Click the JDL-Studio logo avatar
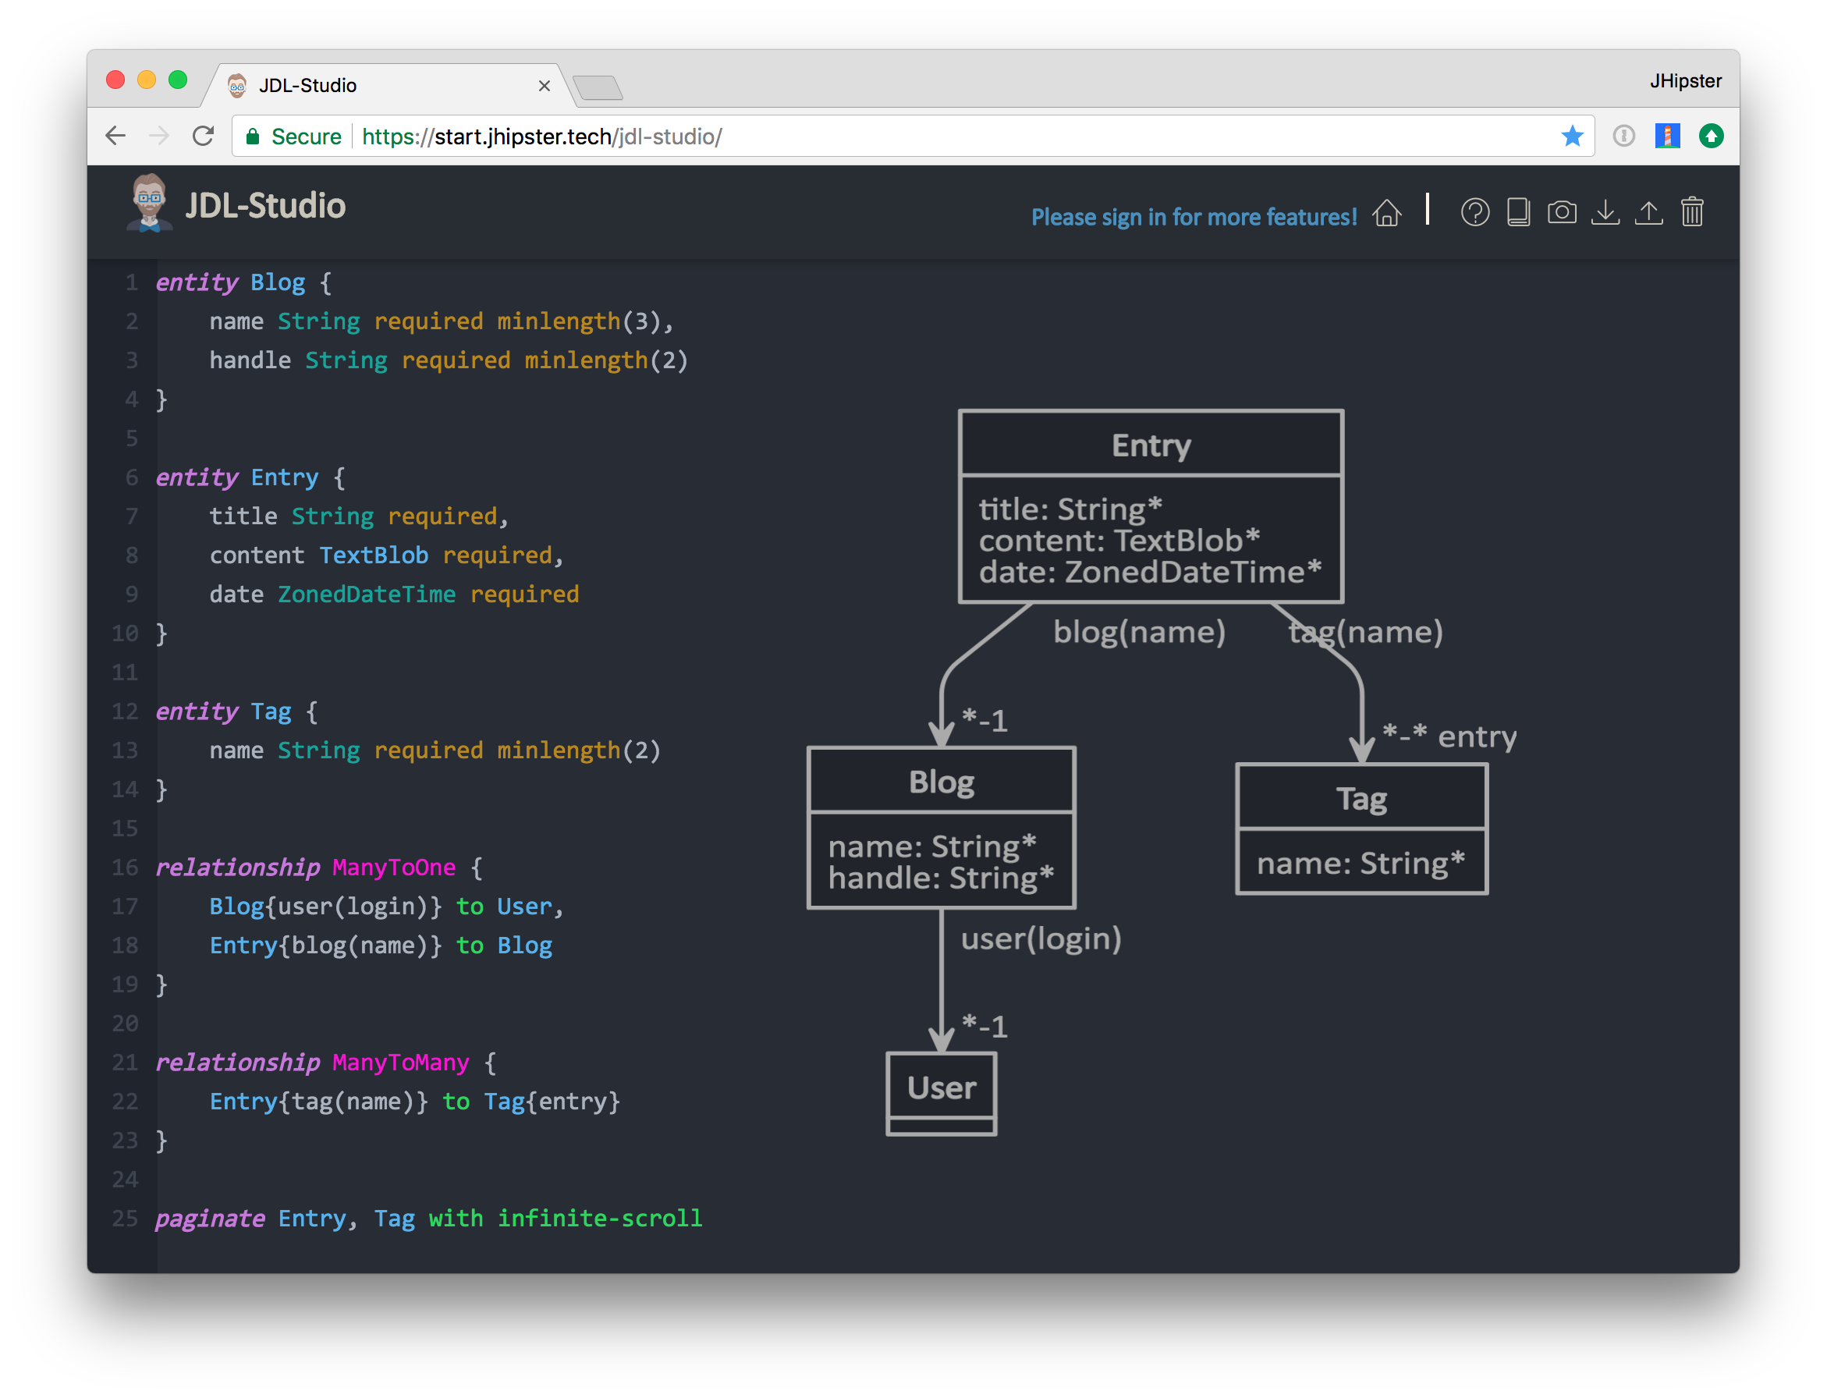 point(149,202)
